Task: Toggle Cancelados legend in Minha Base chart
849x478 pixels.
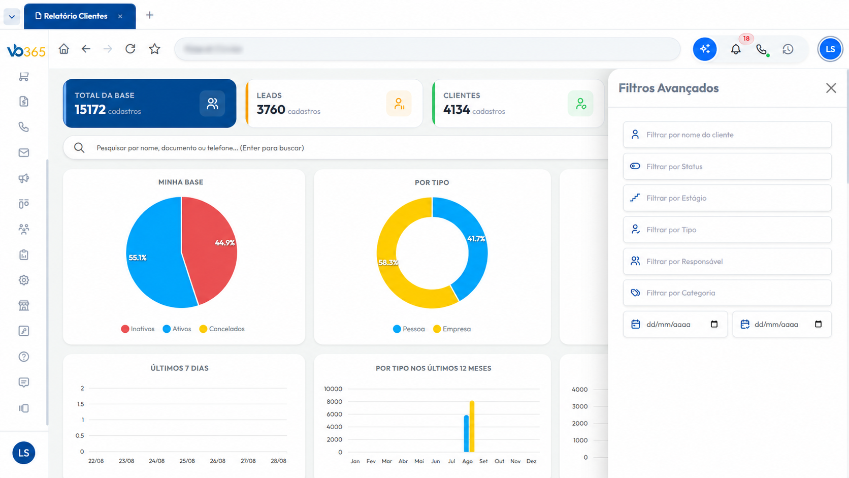Action: [x=222, y=329]
